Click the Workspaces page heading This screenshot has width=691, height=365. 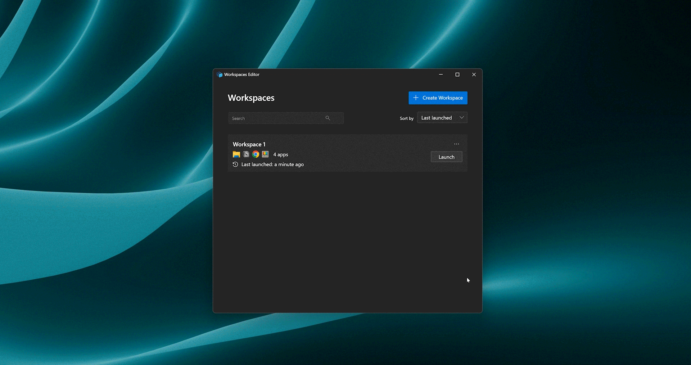click(x=251, y=98)
